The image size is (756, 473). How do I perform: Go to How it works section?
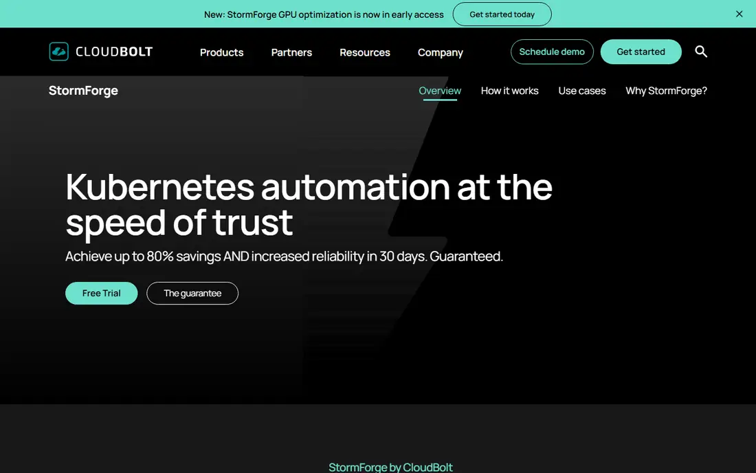click(x=510, y=91)
